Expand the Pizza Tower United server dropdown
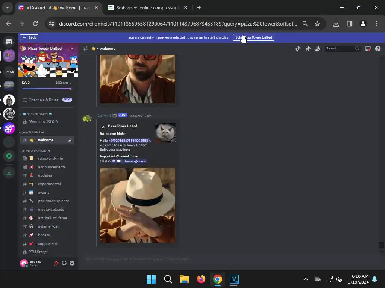Screen dimensions: 385x288 click(x=72, y=48)
